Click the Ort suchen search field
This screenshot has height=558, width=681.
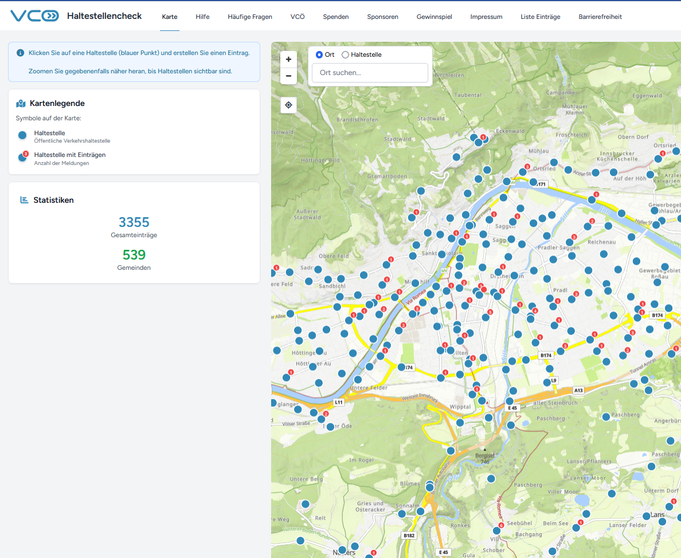[370, 73]
